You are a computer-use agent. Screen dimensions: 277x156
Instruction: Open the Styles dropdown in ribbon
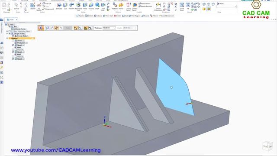click(x=235, y=6)
